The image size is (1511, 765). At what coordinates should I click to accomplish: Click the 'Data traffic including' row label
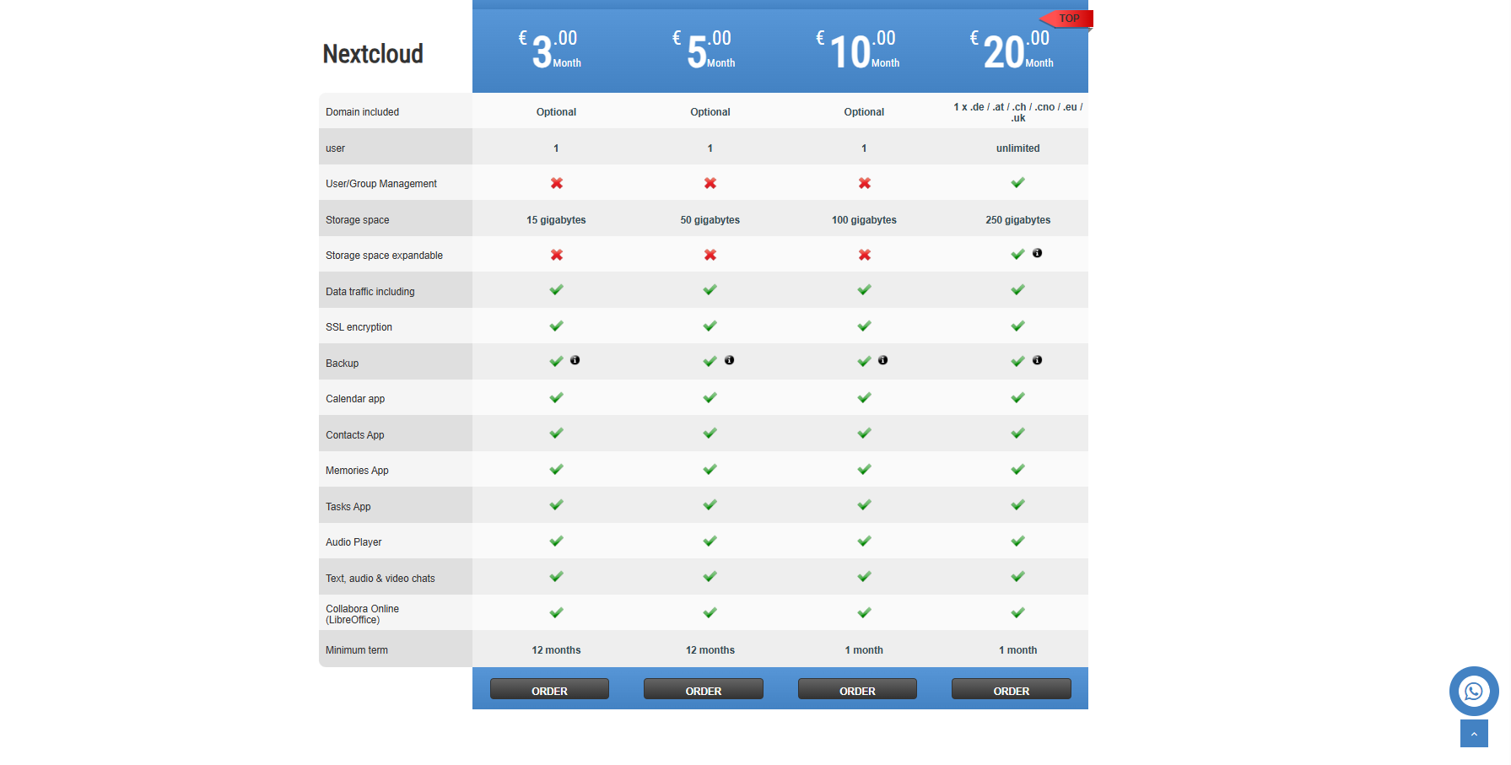370,292
